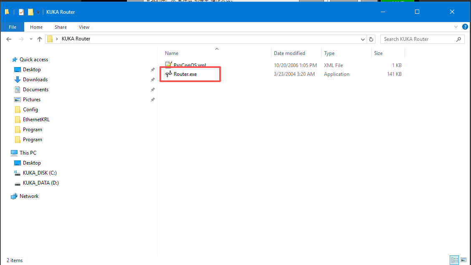Switch to the View ribbon tab

(84, 27)
